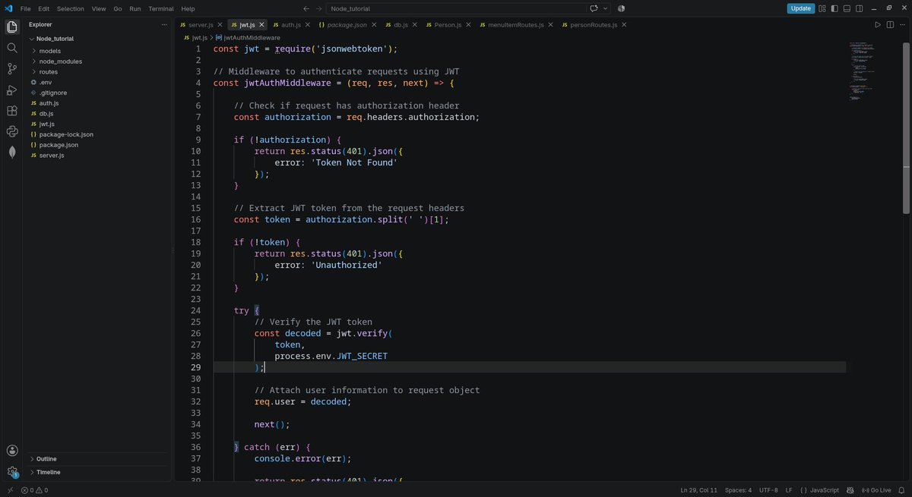Open the Explorer view in activity bar
912x497 pixels.
[12, 27]
